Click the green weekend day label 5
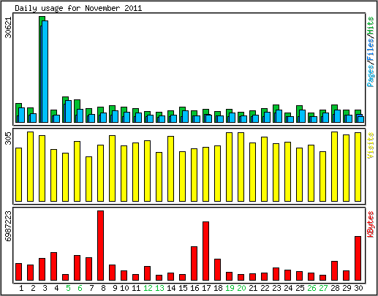378x296 pixels. 68,288
